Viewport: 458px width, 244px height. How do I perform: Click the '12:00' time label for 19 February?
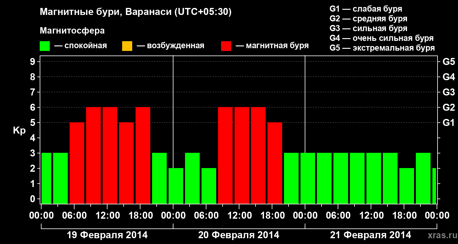(x=107, y=215)
